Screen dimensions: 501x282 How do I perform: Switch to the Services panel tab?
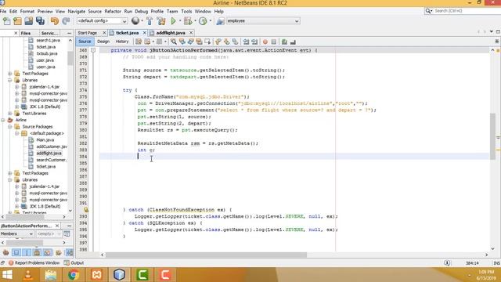pyautogui.click(x=50, y=33)
